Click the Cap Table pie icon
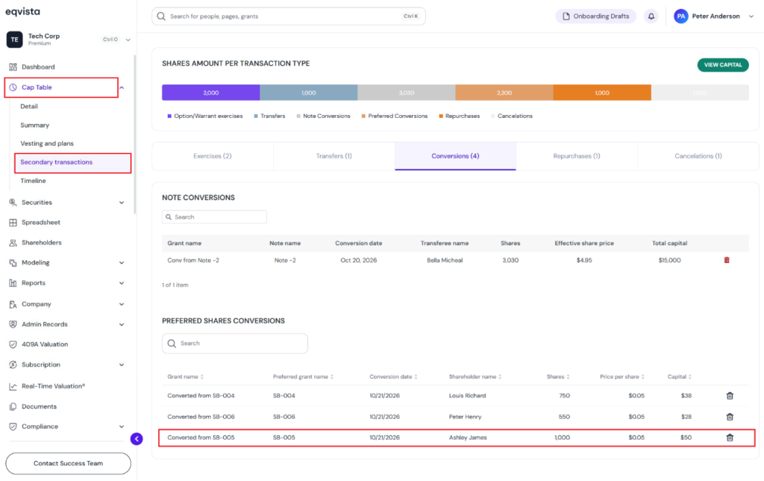This screenshot has height=481, width=764. 13,87
